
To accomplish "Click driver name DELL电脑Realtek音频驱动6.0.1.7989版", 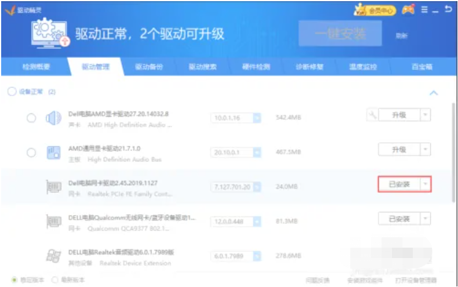I will tap(121, 252).
